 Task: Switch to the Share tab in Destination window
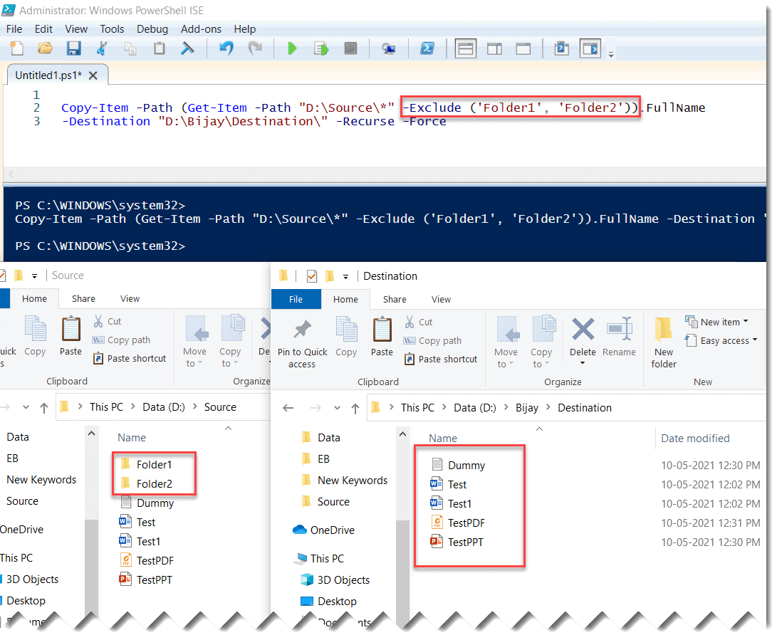click(x=395, y=299)
